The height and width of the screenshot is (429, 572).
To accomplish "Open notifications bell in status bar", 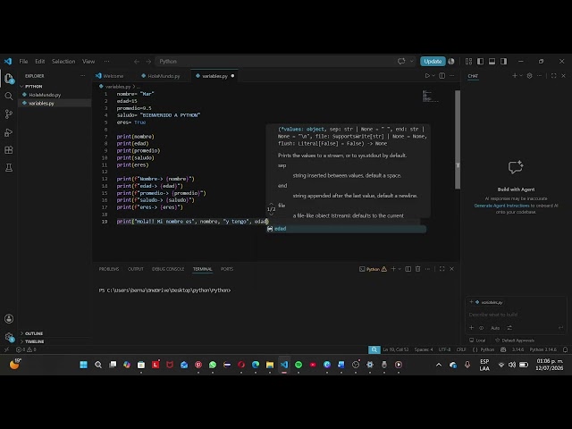I will pyautogui.click(x=565, y=349).
